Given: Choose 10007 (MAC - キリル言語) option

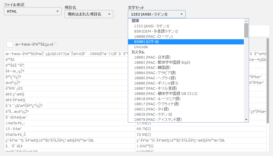Looking at the screenshot, I should pyautogui.click(x=154, y=89).
